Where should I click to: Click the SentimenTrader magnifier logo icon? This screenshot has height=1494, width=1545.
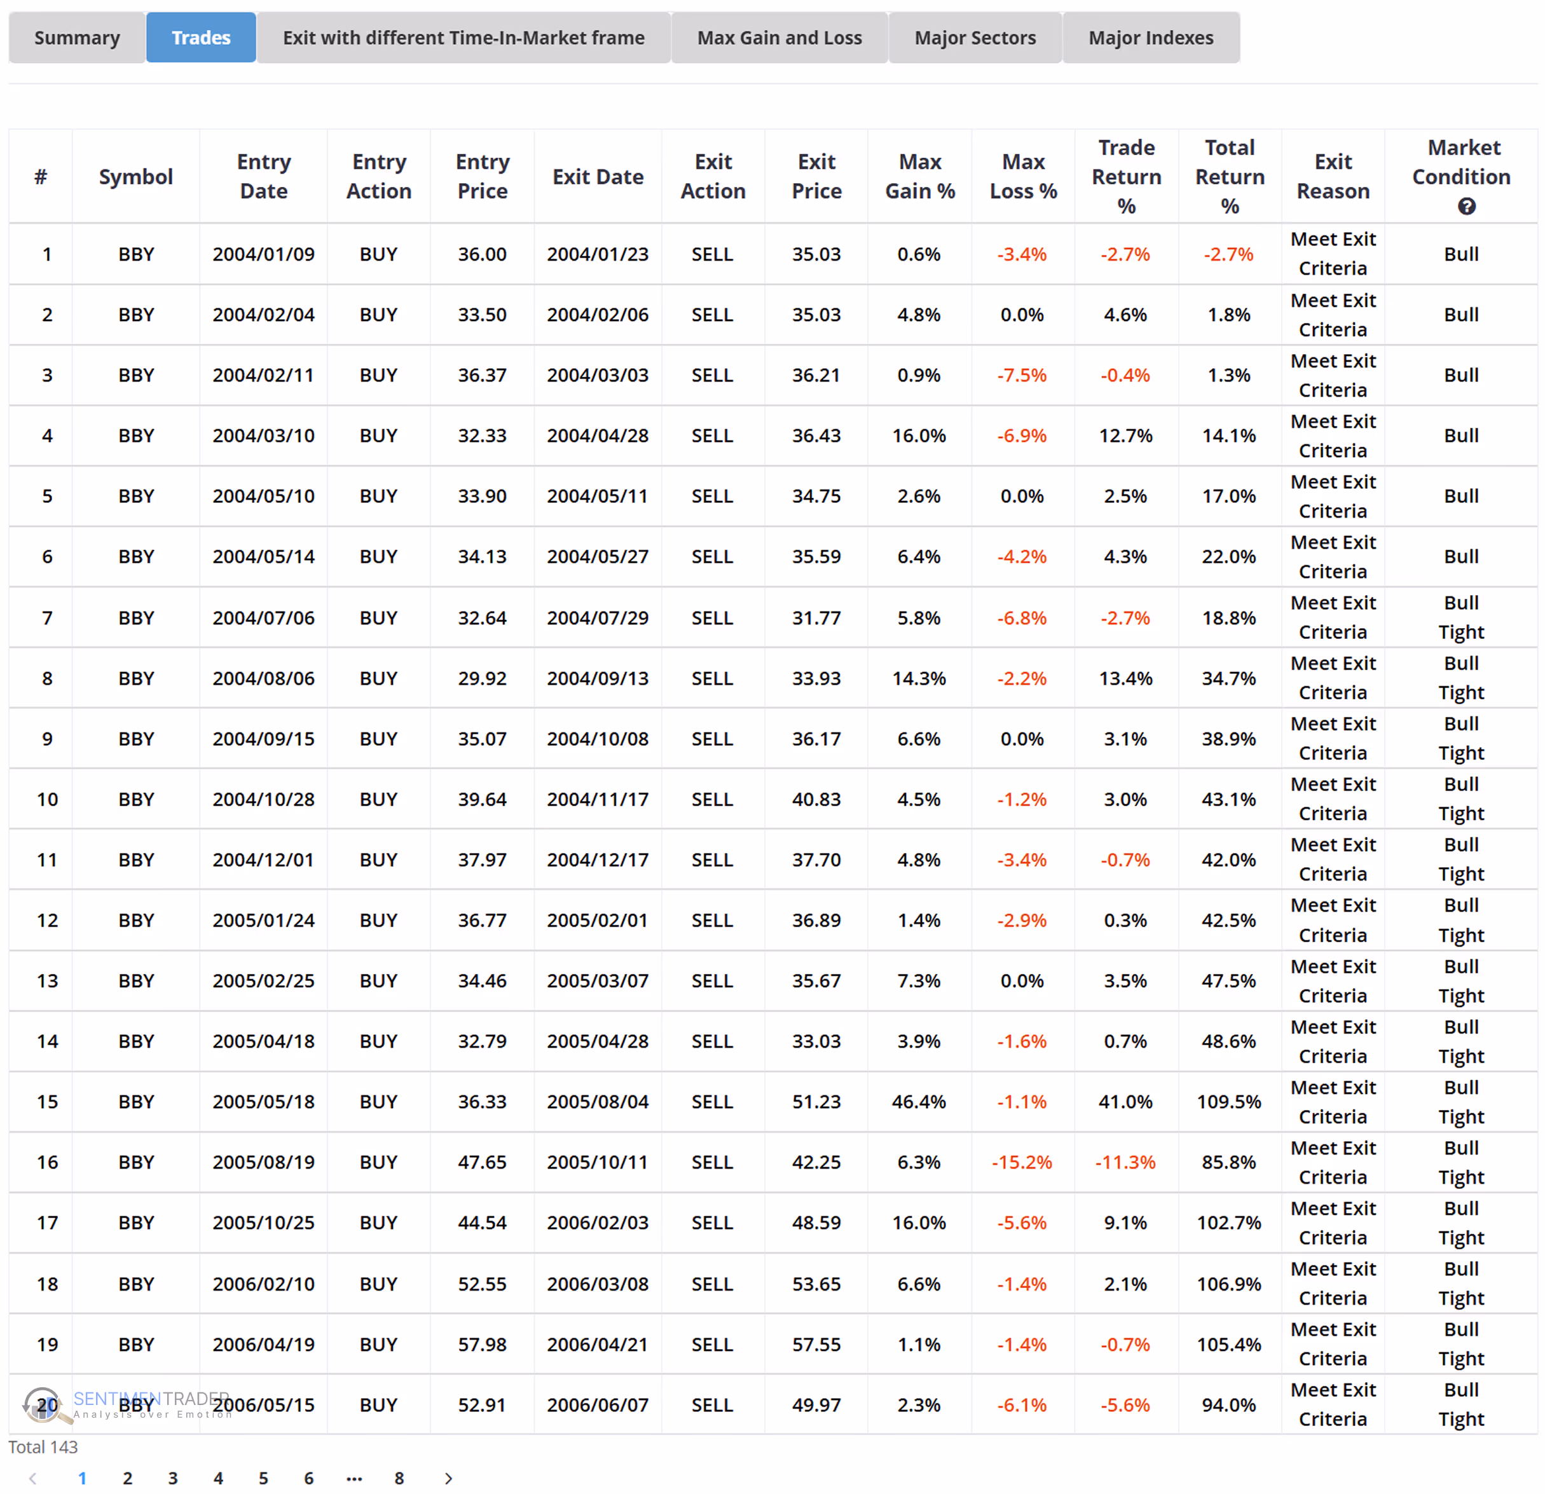coord(43,1406)
